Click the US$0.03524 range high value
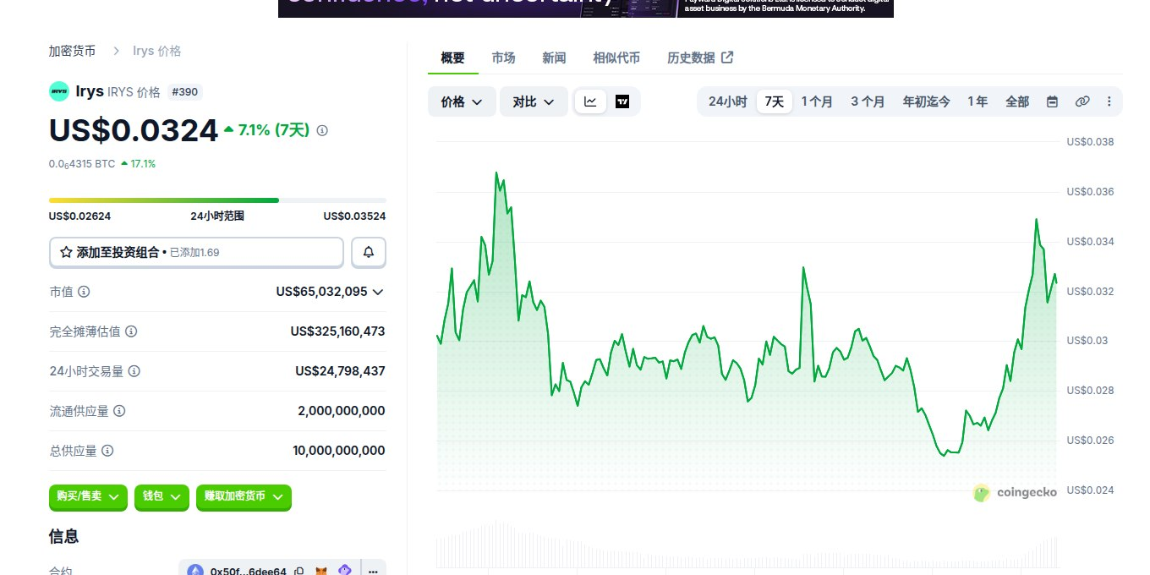 point(354,216)
